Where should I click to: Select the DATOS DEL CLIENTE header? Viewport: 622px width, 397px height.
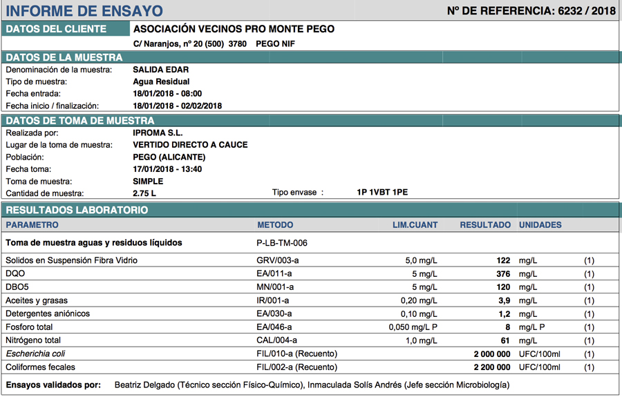point(56,29)
